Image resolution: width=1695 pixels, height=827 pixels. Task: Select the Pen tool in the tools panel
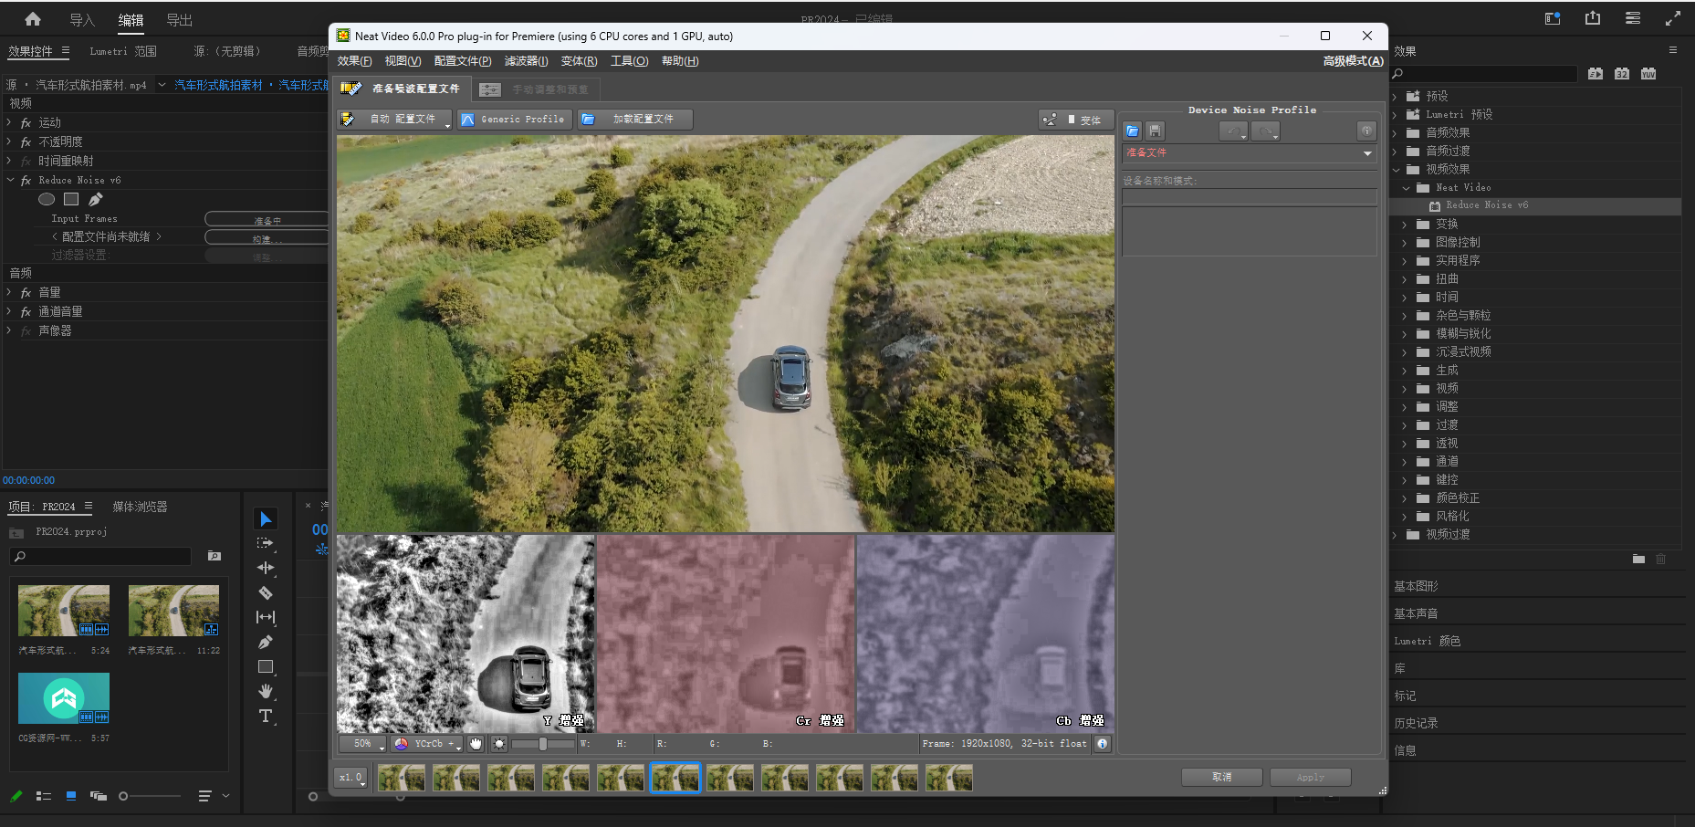click(266, 643)
